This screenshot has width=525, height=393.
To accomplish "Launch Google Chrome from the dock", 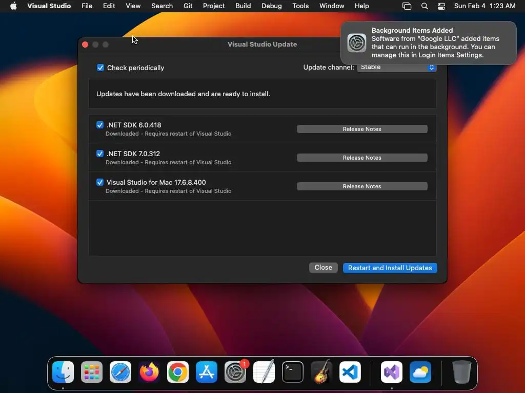I will point(178,372).
